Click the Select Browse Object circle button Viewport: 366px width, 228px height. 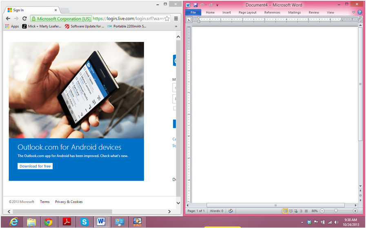360,195
